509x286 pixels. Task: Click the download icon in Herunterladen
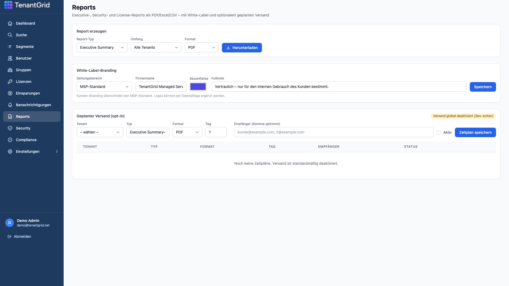(228, 48)
